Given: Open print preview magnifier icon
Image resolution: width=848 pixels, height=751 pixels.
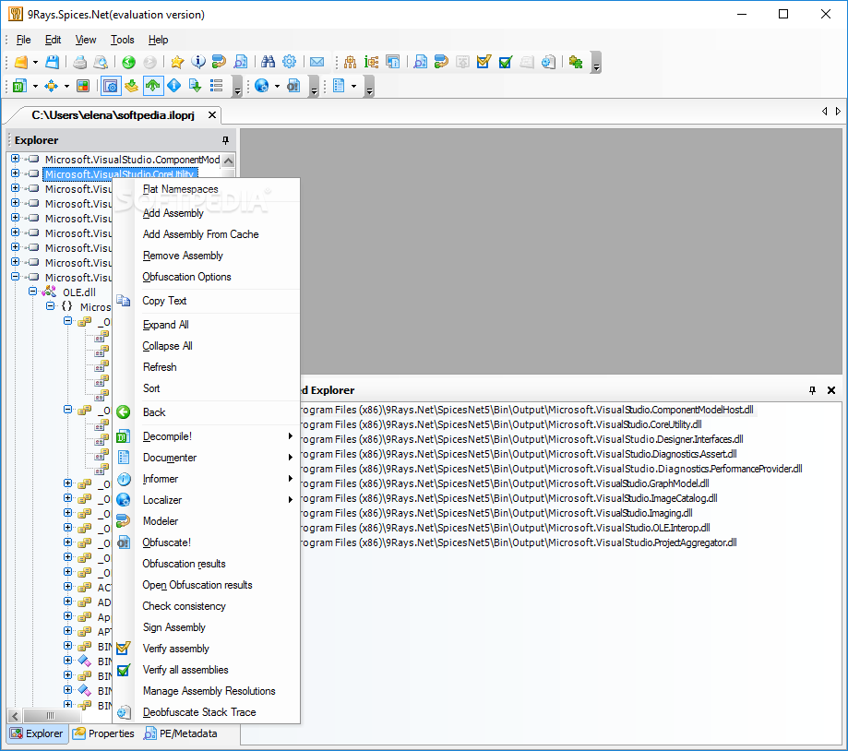Looking at the screenshot, I should point(101,62).
